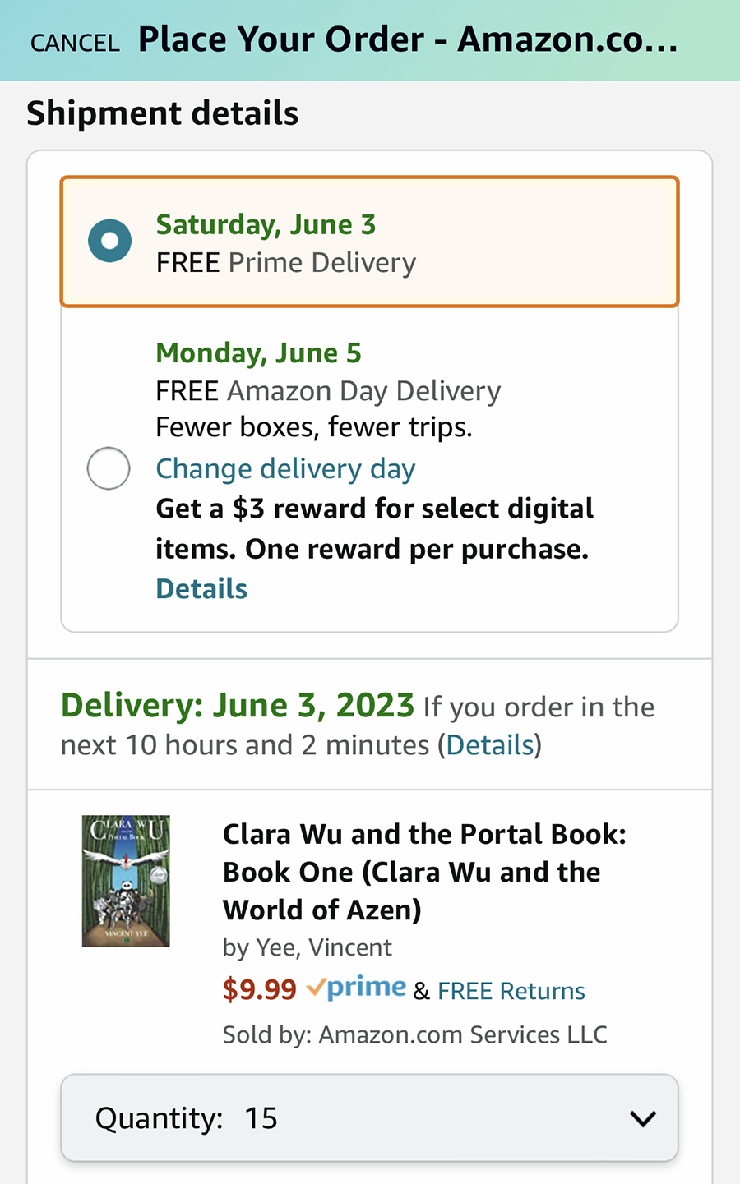
Task: Click the Quantity chevron arrow
Action: [642, 1118]
